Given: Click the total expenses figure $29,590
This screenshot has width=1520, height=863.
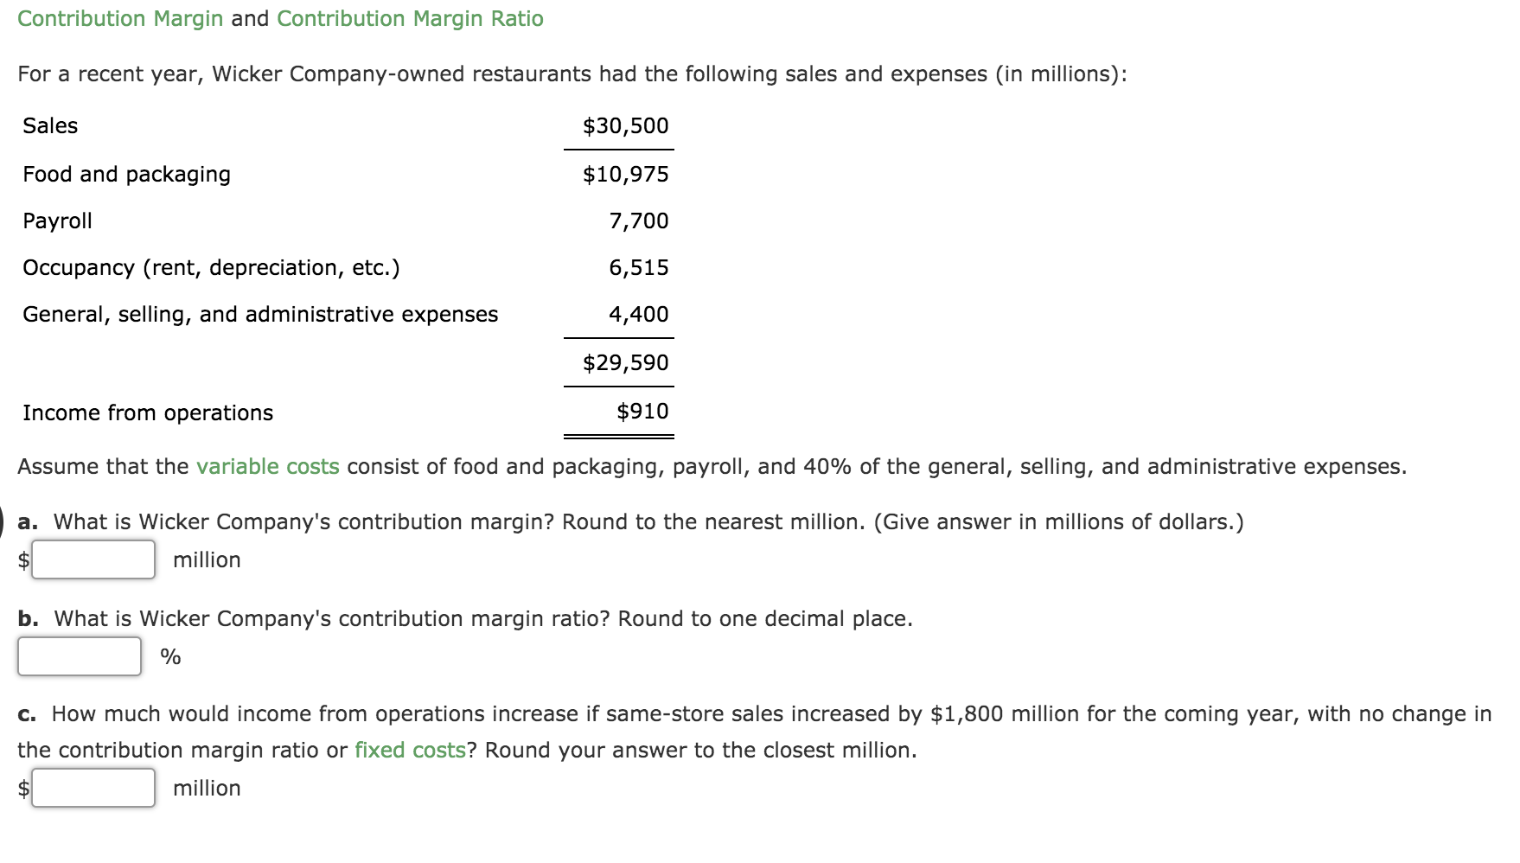Looking at the screenshot, I should pyautogui.click(x=626, y=361).
